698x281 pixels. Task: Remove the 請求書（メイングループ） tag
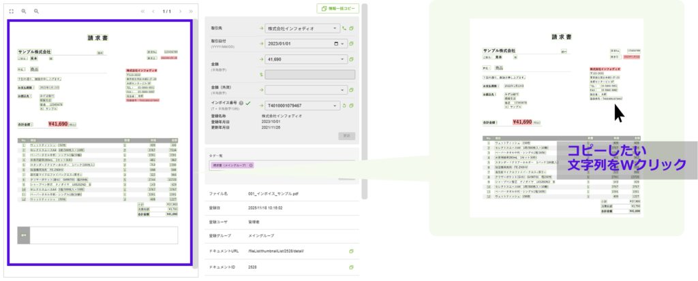[x=251, y=165]
